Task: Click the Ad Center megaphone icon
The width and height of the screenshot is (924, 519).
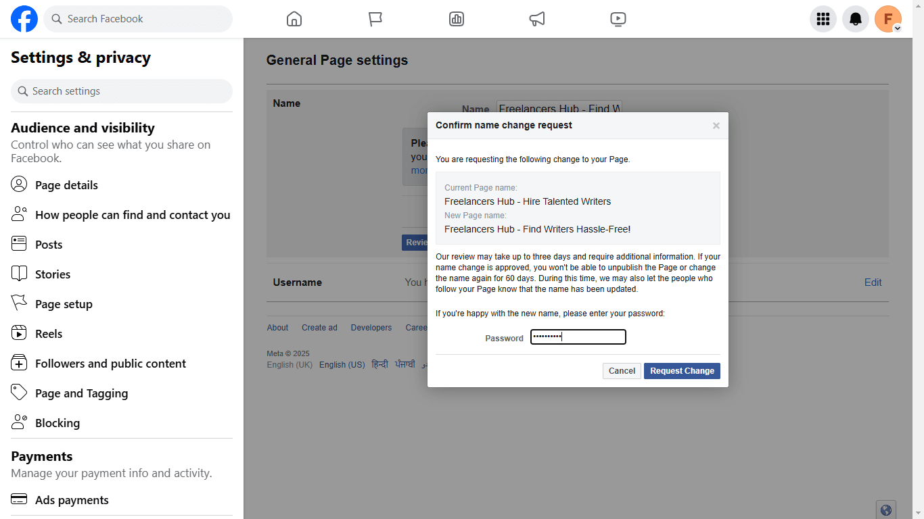Action: pos(536,18)
